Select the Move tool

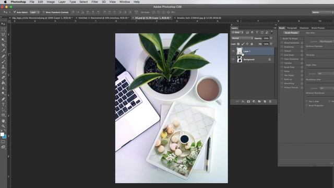pyautogui.click(x=3, y=23)
